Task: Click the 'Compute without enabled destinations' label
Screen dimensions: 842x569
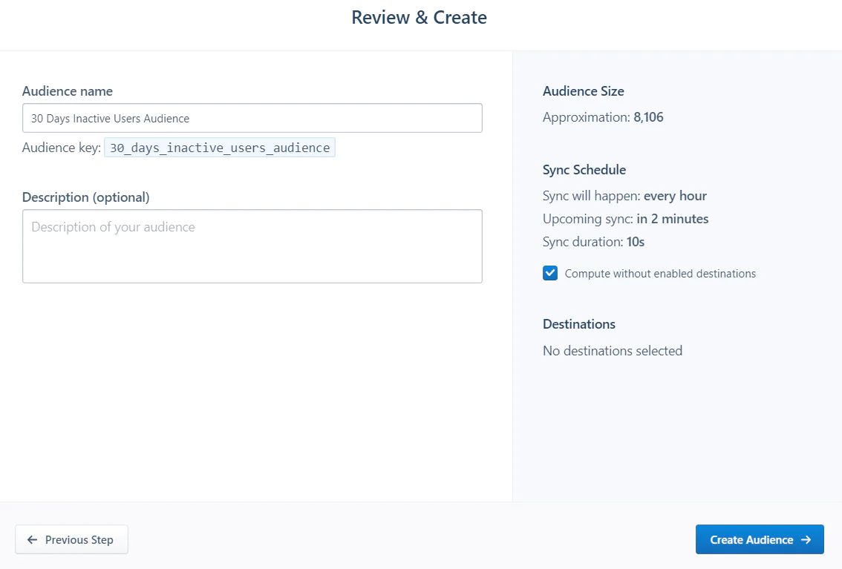Action: coord(660,274)
